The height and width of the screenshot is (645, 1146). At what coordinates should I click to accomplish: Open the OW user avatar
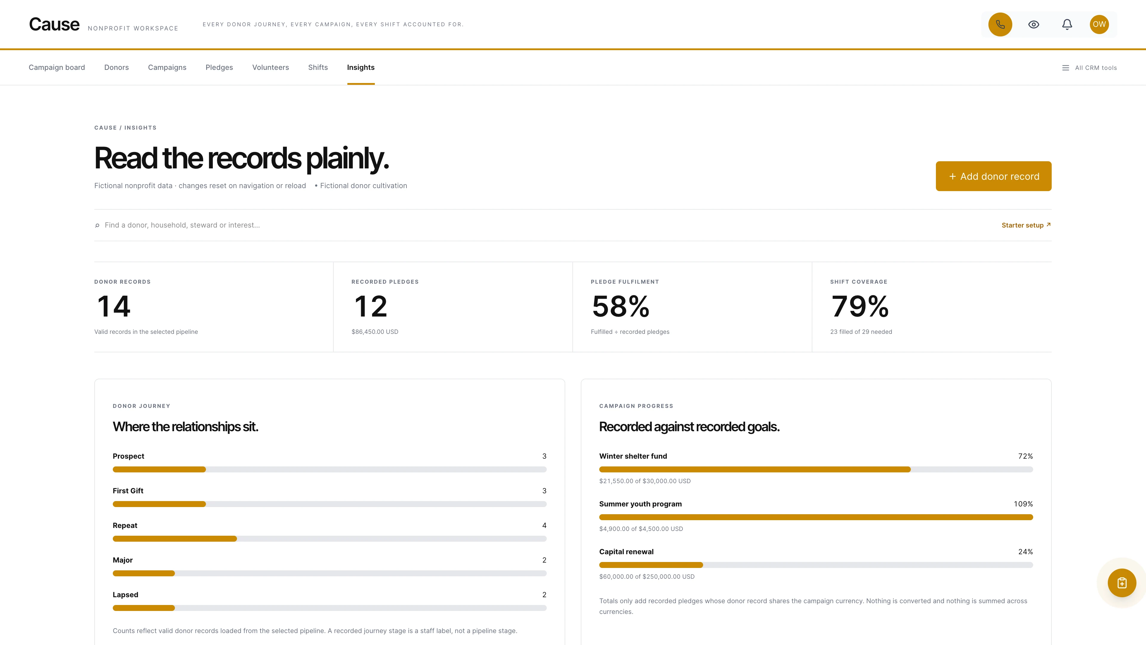click(x=1099, y=24)
